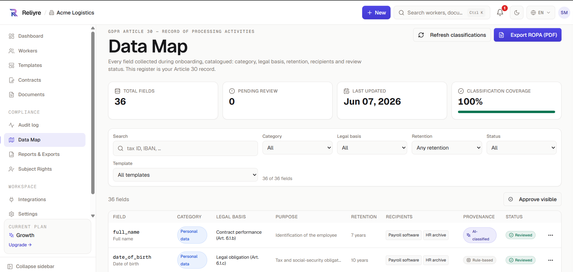Click the LEGAL BASIS column header
573x272 pixels.
pyautogui.click(x=231, y=217)
